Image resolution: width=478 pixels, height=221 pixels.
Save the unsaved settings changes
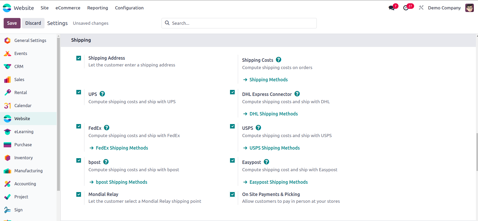12,23
